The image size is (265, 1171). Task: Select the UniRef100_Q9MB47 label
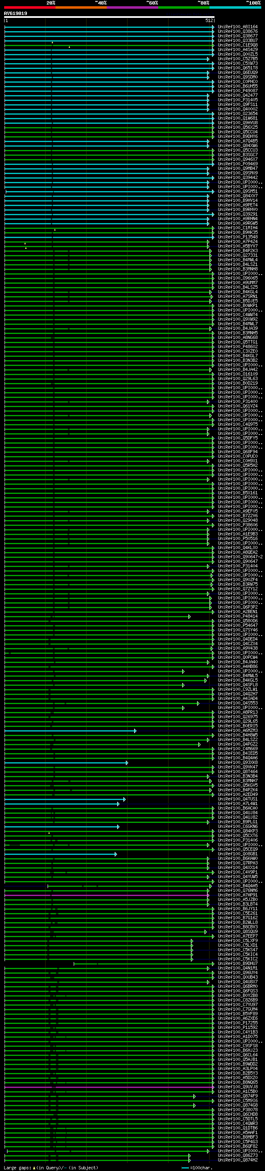[238, 168]
